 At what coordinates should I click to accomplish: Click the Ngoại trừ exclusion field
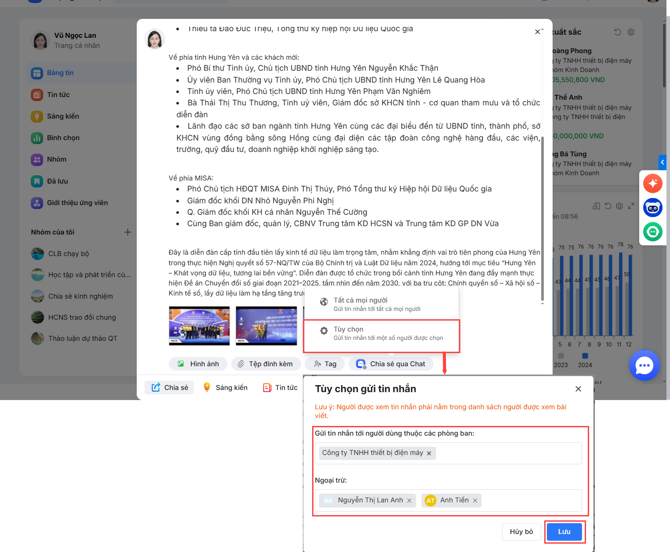[448, 501]
